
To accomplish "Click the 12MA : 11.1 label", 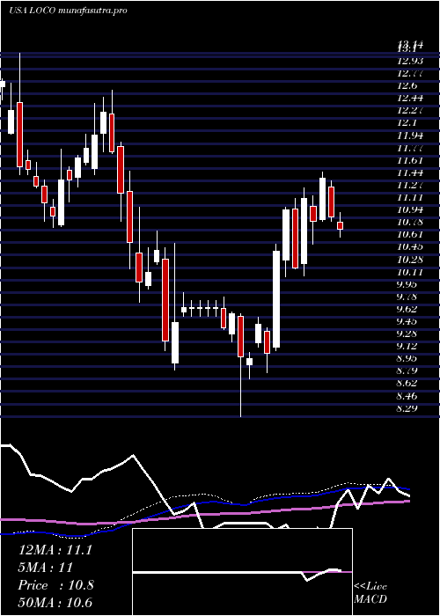I will pos(55,550).
